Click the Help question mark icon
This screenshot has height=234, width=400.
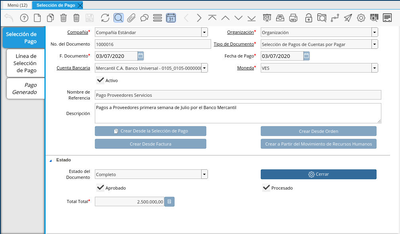[24, 18]
